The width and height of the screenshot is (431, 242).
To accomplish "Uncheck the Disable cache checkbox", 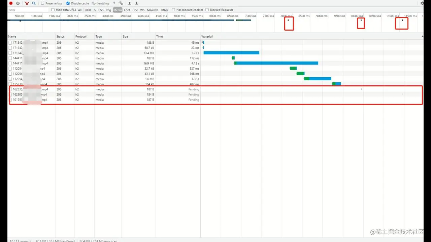I will click(x=68, y=3).
